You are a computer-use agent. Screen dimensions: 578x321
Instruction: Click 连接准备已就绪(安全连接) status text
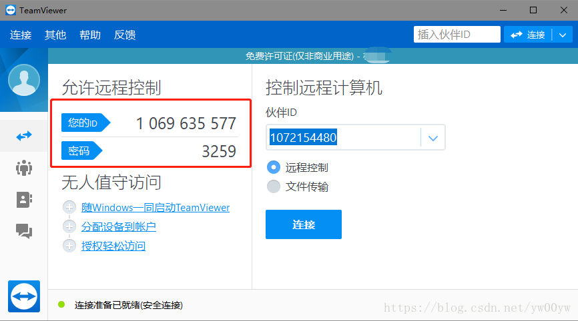coord(129,305)
